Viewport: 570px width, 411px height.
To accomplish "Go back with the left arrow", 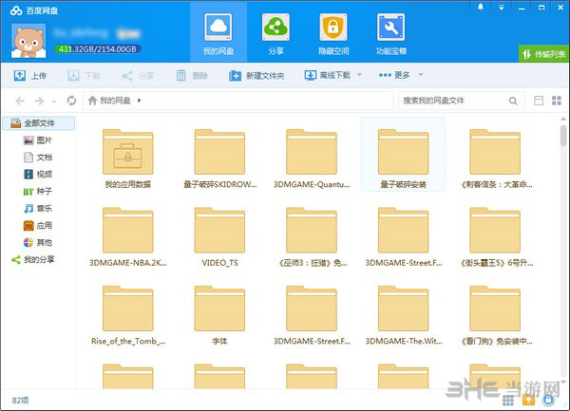I will [20, 101].
